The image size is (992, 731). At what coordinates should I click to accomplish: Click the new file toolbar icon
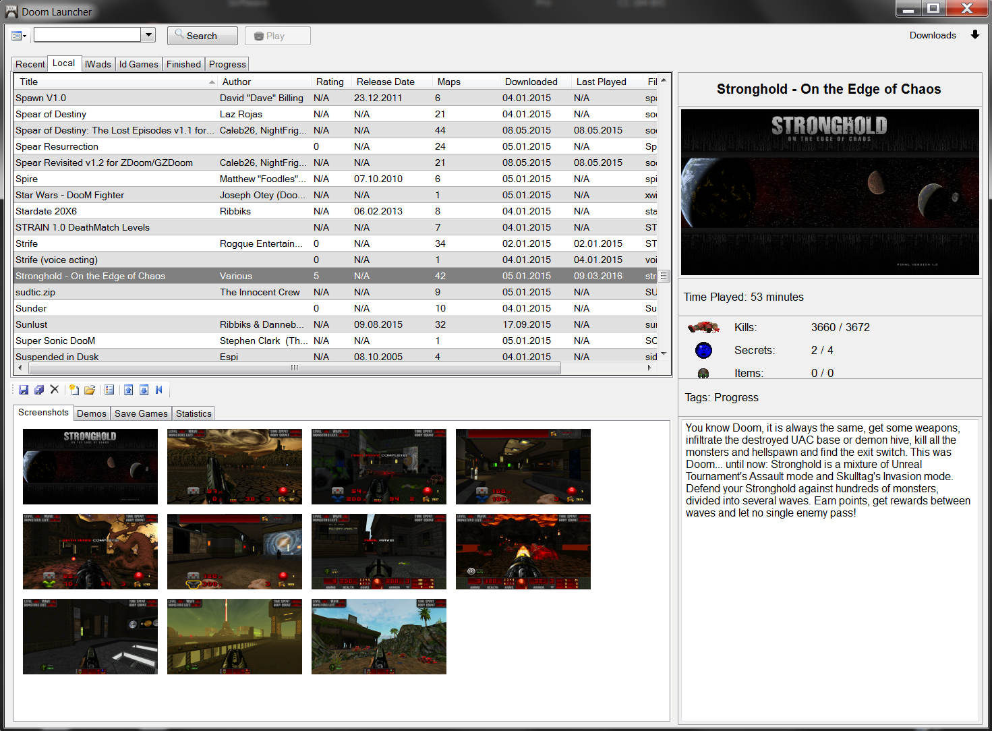[74, 390]
